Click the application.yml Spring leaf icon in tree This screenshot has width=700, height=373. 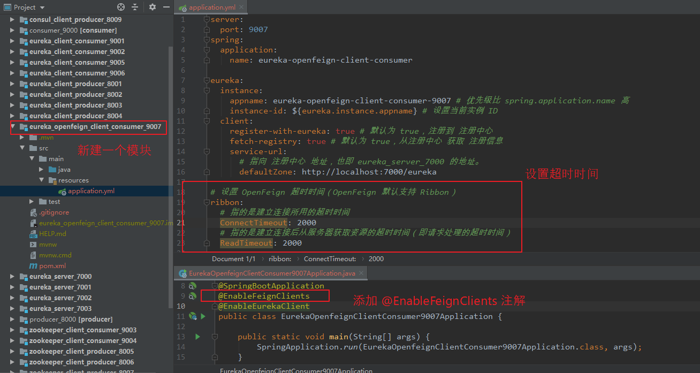coord(62,191)
